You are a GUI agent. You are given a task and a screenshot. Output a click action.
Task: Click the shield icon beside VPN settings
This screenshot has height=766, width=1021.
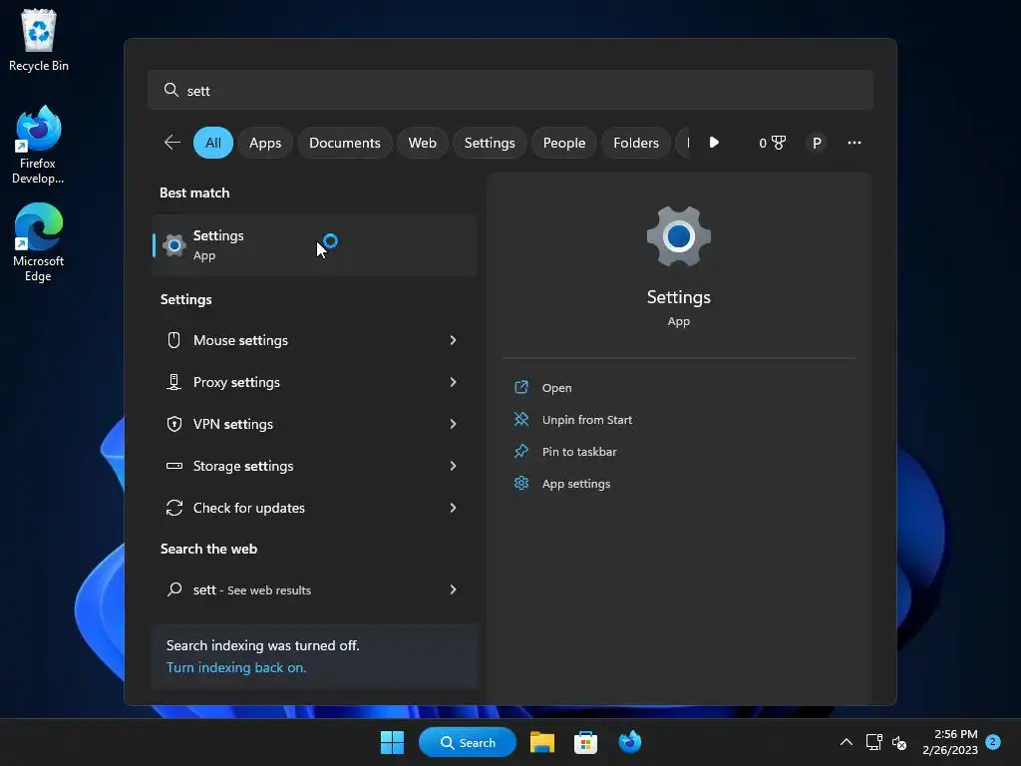(173, 424)
